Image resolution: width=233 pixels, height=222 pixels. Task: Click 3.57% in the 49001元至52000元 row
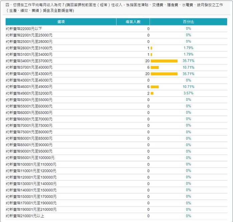[188, 93]
